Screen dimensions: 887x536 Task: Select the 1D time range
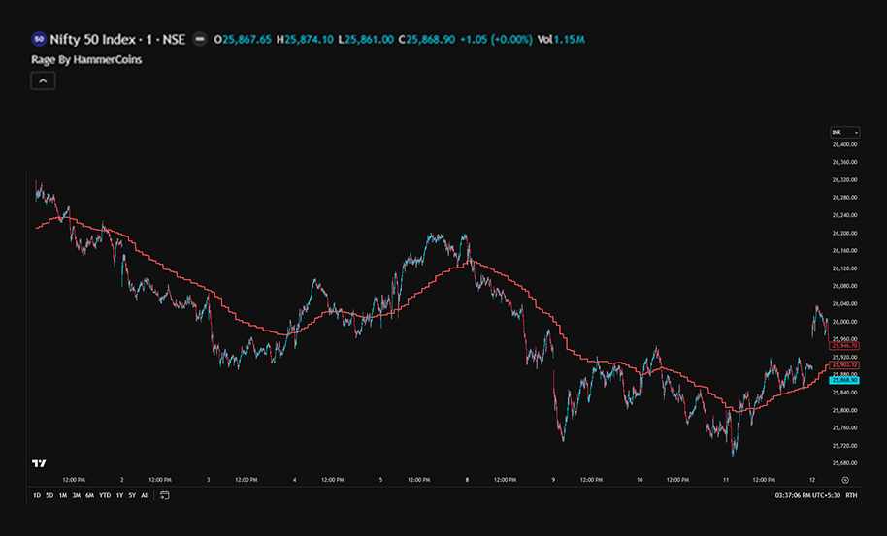(x=37, y=495)
